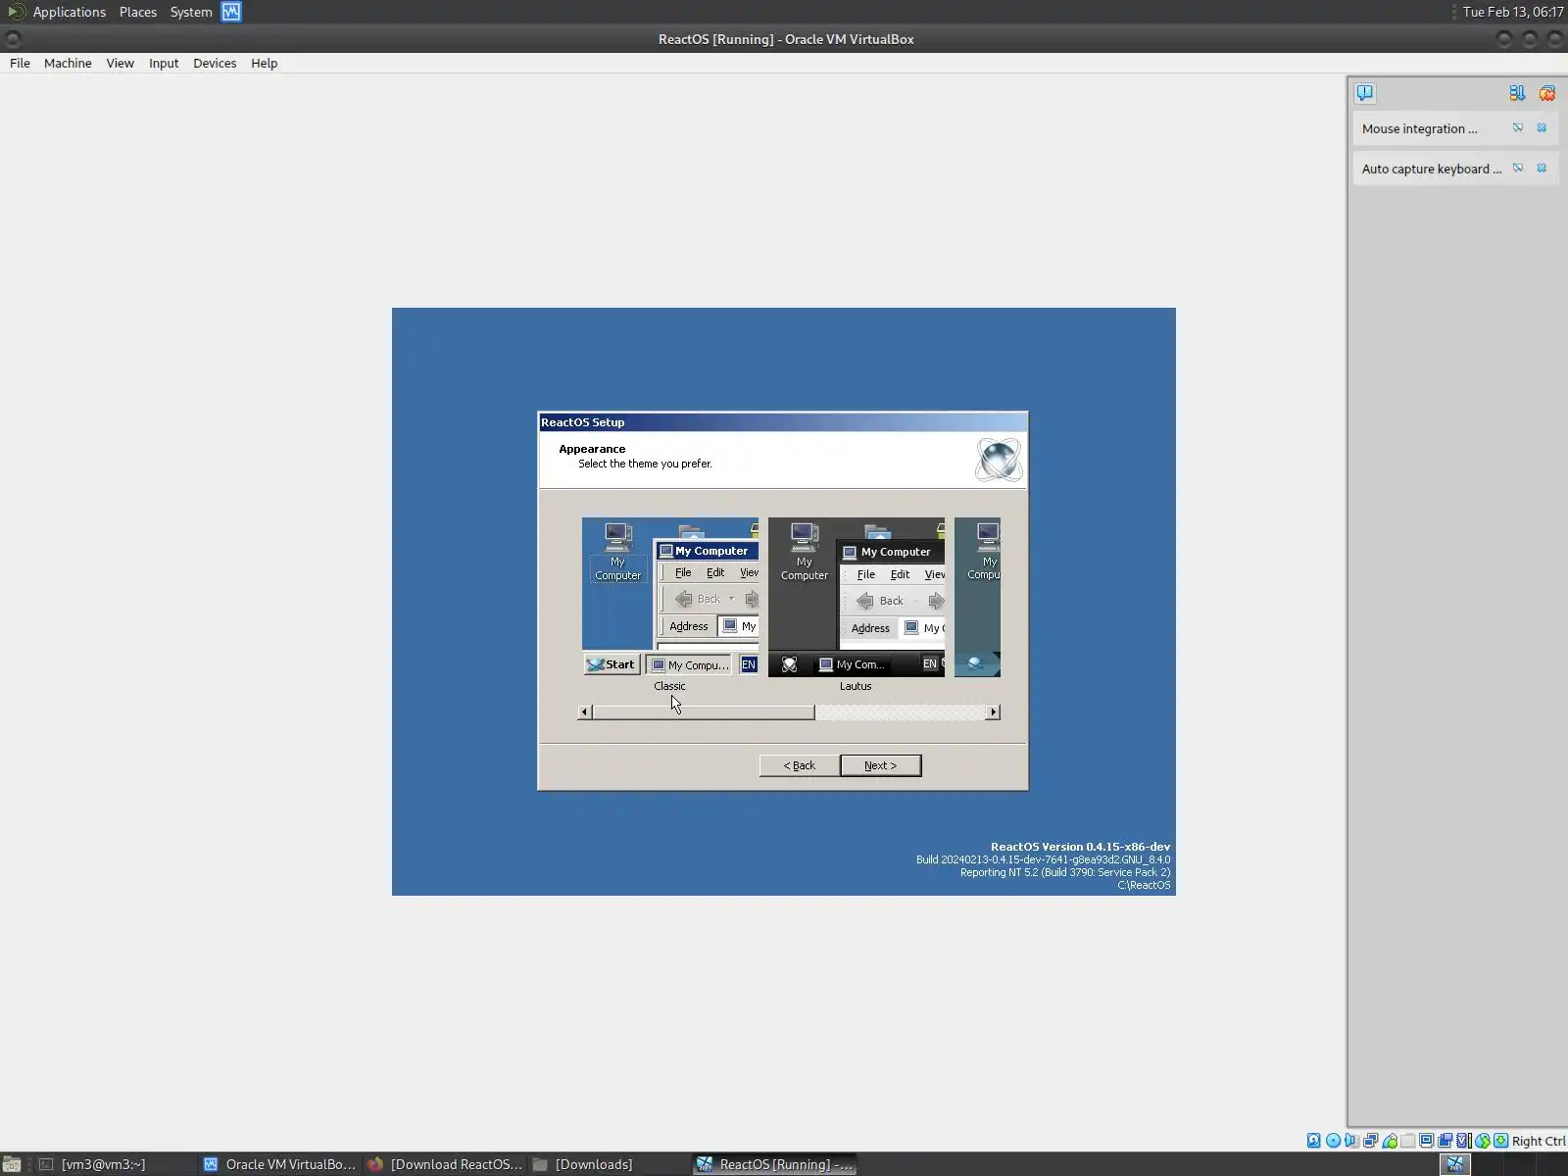This screenshot has width=1568, height=1176.
Task: Open the Machine menu
Action: point(68,63)
